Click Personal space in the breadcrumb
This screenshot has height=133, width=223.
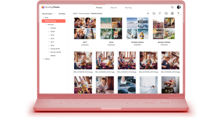pos(84,13)
